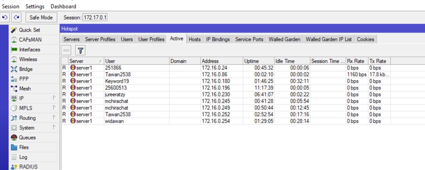The width and height of the screenshot is (425, 170).
Task: Switch to the Walled Garden tab
Action: 284,39
